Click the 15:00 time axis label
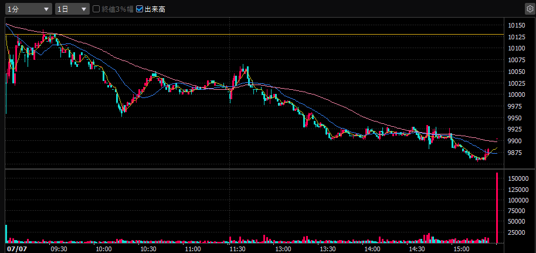The image size is (536, 253). 462,249
